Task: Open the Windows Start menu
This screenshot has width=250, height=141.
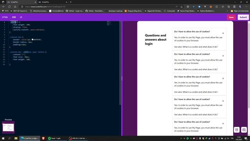Action: coord(3,138)
